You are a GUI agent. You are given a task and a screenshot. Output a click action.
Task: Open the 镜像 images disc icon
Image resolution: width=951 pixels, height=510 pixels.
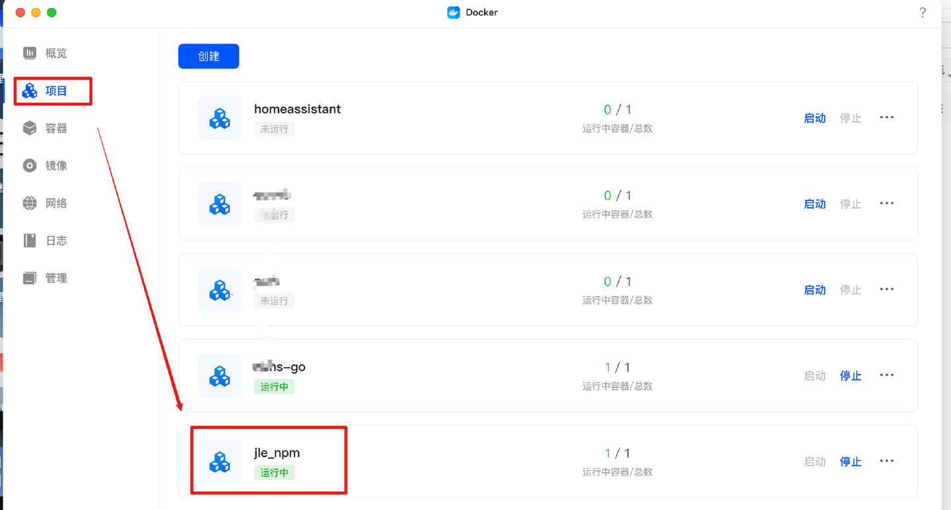click(30, 166)
